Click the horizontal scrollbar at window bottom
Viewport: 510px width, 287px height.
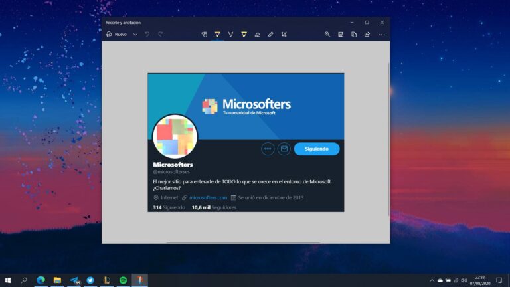243,242
